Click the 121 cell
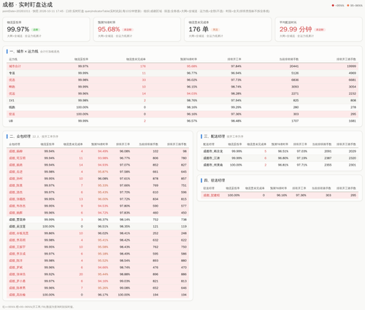This screenshot has height=310, width=365. pos(155,226)
